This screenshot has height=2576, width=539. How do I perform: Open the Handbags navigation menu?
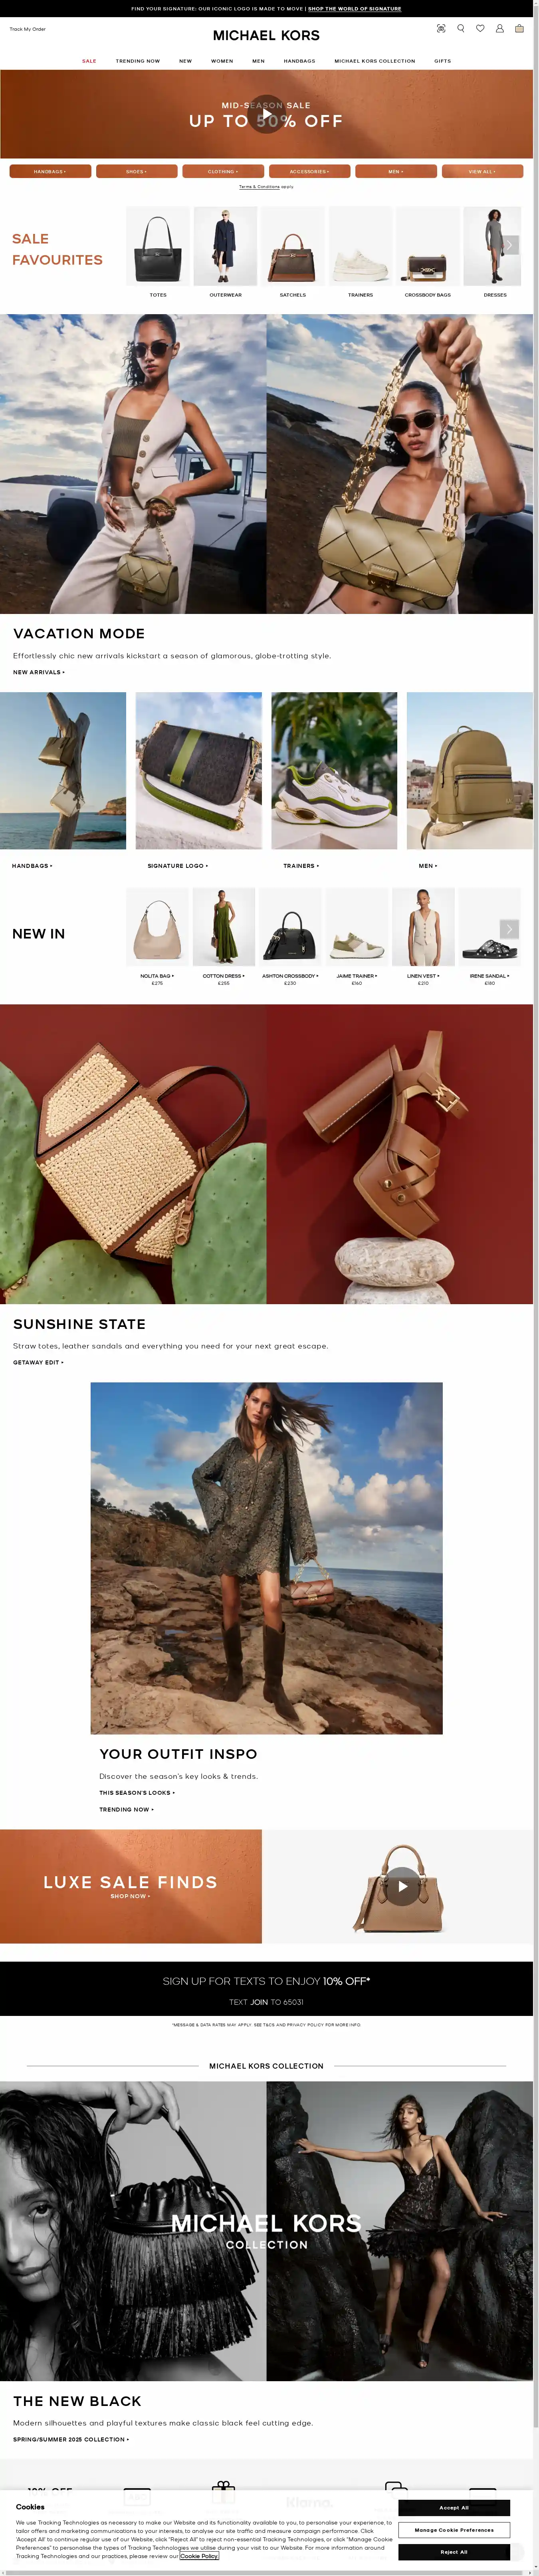[299, 61]
